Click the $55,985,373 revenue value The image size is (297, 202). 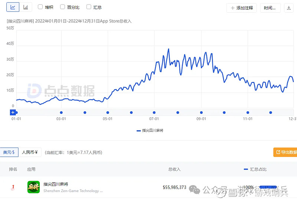point(174,187)
